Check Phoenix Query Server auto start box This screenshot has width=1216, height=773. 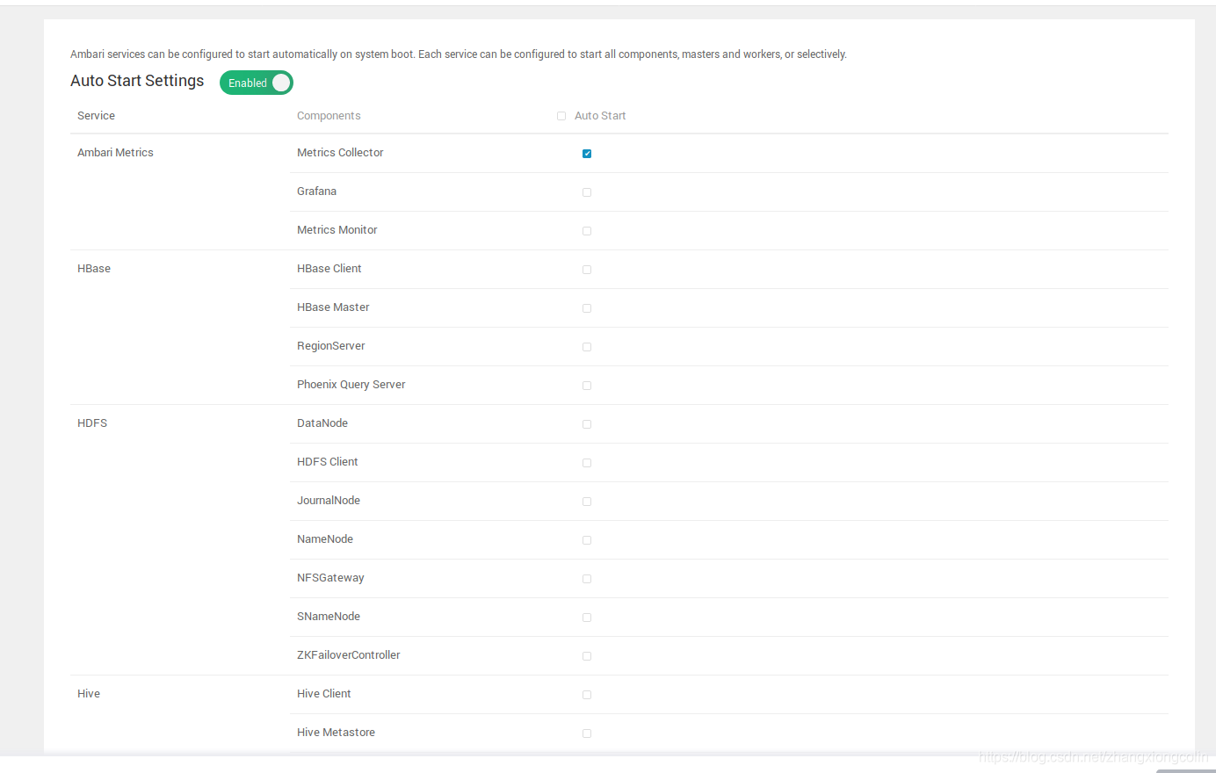click(587, 386)
